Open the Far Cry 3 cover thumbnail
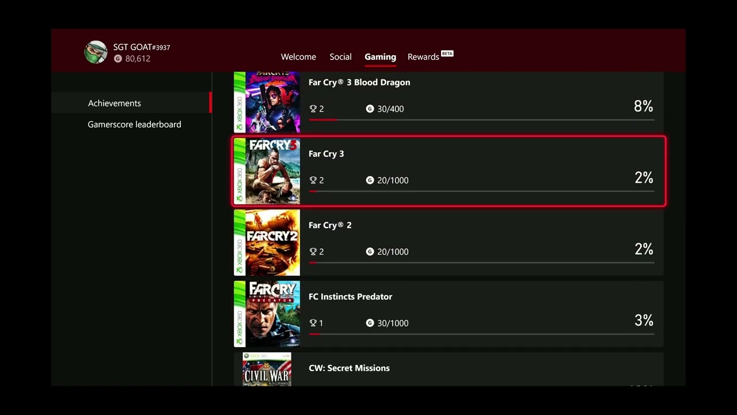Viewport: 737px width, 415px height. pyautogui.click(x=267, y=171)
